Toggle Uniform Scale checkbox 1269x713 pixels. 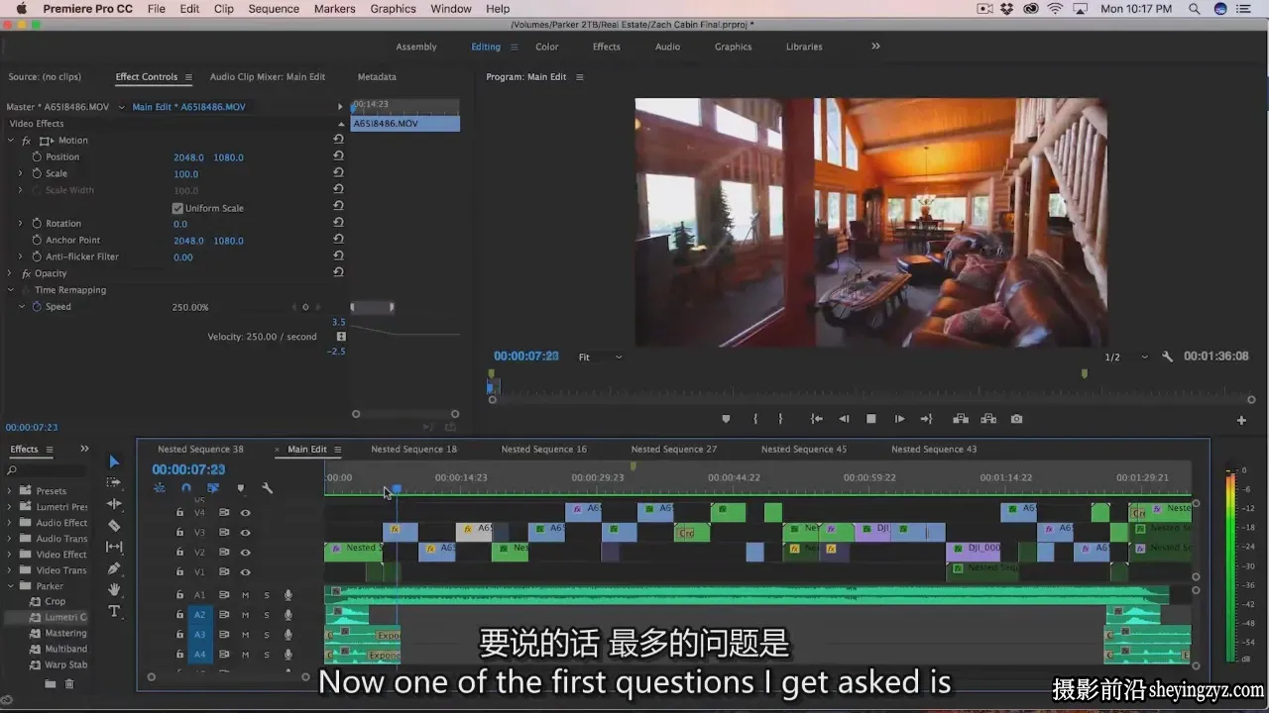click(x=177, y=208)
